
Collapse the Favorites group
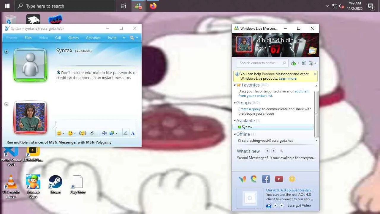[x=235, y=85]
